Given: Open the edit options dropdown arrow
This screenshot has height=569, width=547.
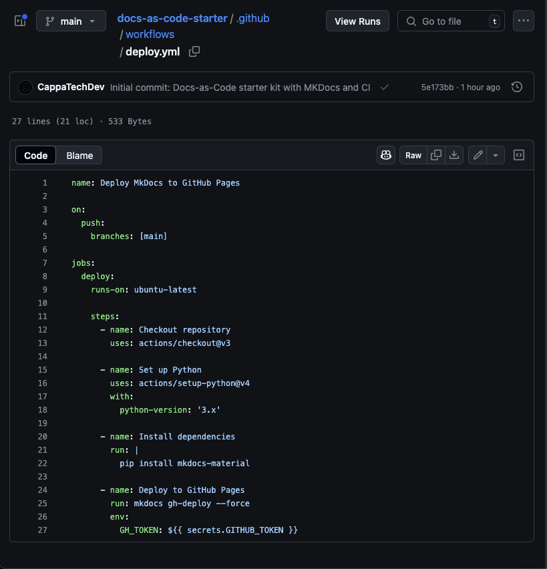Looking at the screenshot, I should coord(496,156).
